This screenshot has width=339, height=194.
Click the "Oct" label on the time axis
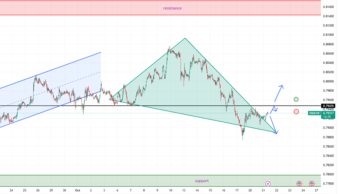click(77, 190)
